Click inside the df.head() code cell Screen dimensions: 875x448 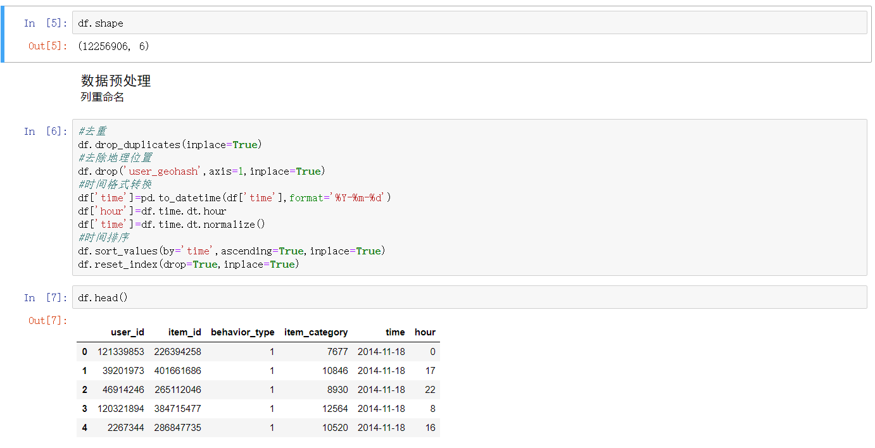(x=469, y=297)
